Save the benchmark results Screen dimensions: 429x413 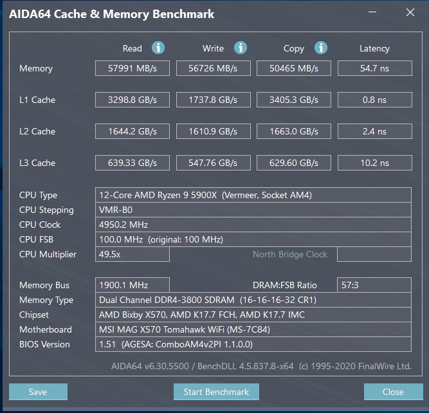[38, 392]
